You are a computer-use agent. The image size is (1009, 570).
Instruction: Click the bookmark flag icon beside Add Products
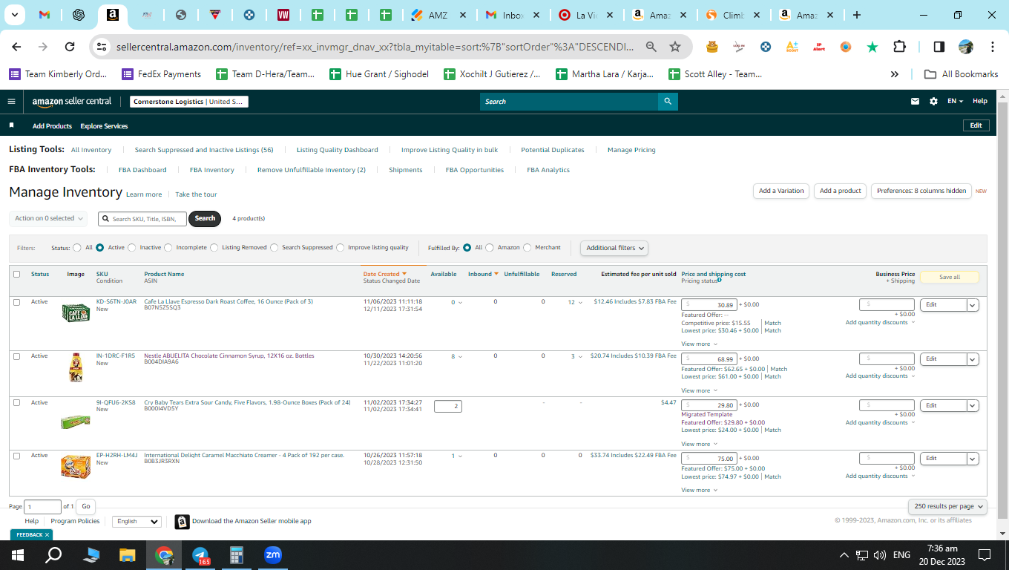click(x=11, y=125)
